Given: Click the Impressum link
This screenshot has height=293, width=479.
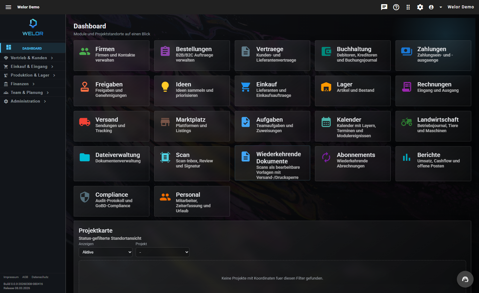Looking at the screenshot, I should point(11,277).
